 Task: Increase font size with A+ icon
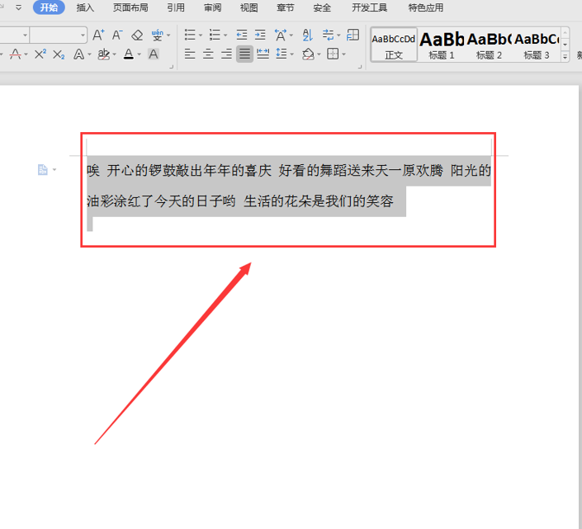click(98, 35)
